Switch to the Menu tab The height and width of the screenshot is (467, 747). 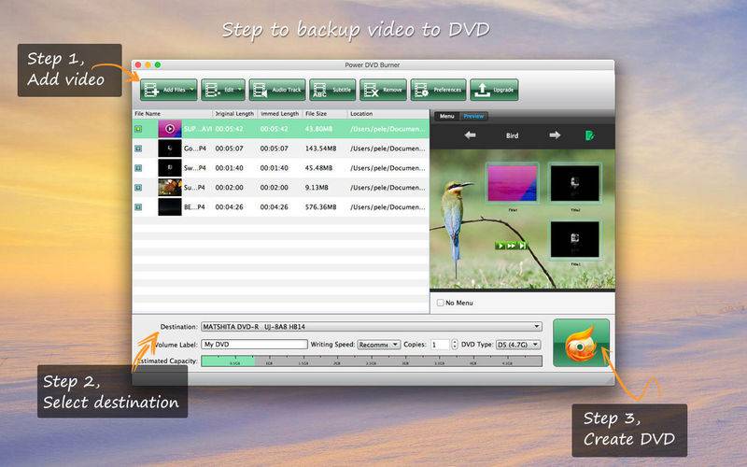[x=447, y=116]
